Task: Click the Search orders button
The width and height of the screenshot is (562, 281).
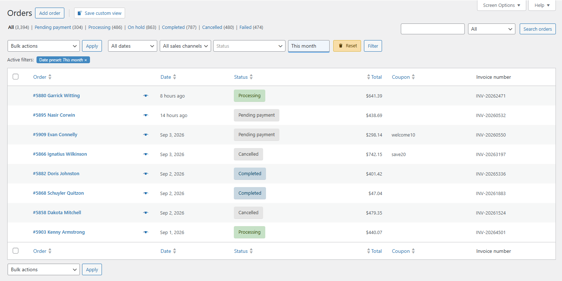Action: click(538, 29)
